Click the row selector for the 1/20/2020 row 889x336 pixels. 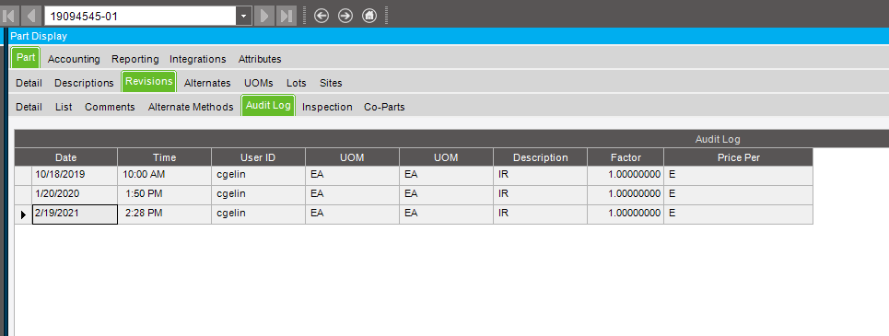23,195
